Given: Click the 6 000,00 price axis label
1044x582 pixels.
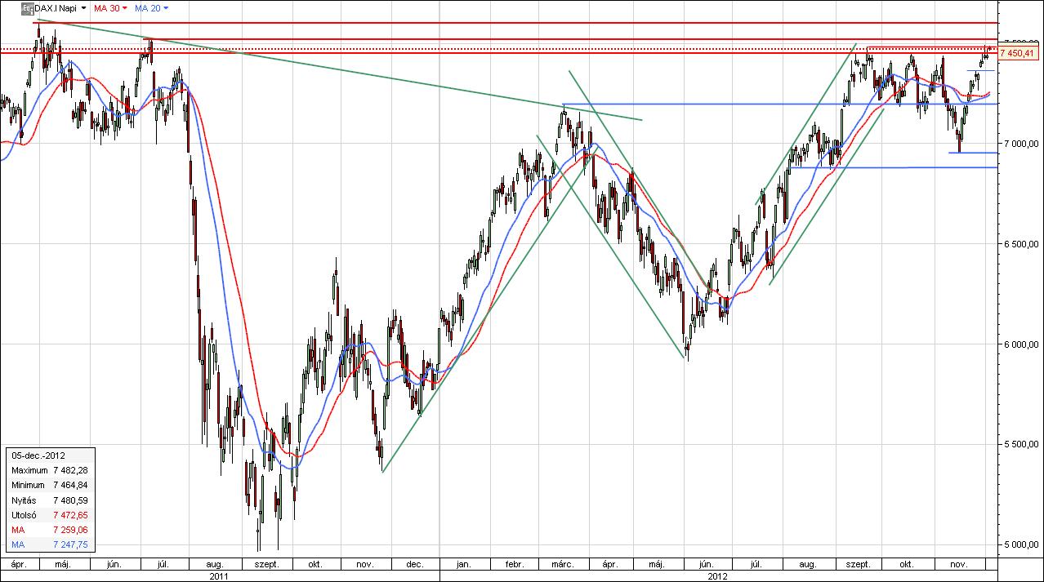Looking at the screenshot, I should coord(1022,344).
